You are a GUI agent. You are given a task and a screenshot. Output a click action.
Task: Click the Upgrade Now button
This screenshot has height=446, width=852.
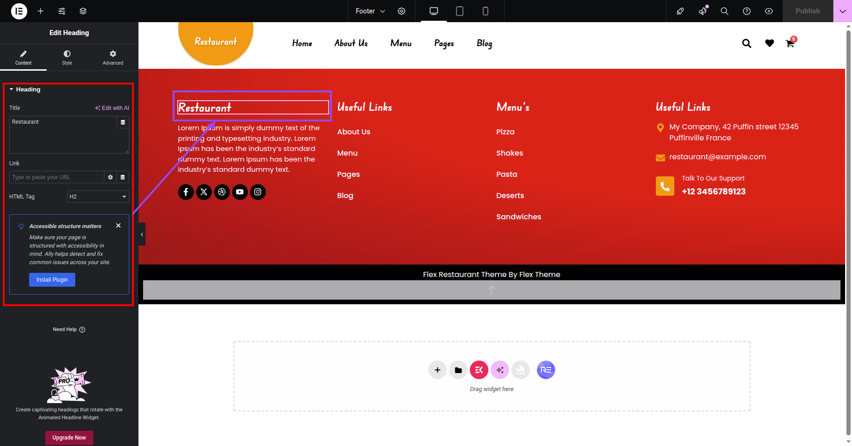tap(69, 438)
